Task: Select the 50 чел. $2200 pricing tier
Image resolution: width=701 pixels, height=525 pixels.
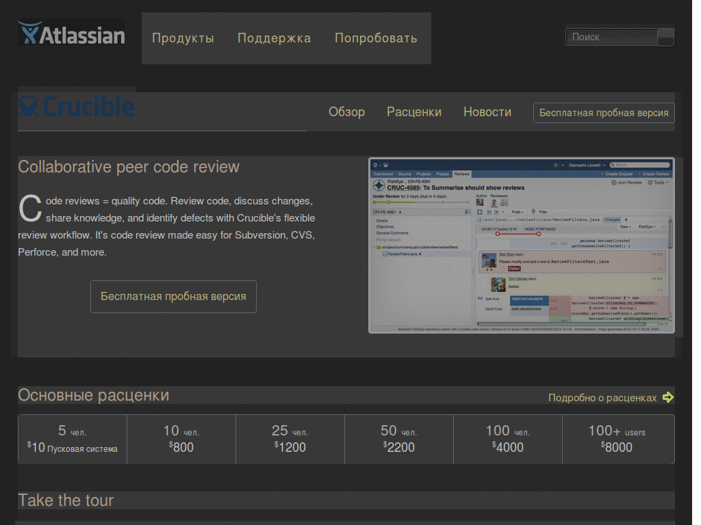Action: click(x=399, y=440)
